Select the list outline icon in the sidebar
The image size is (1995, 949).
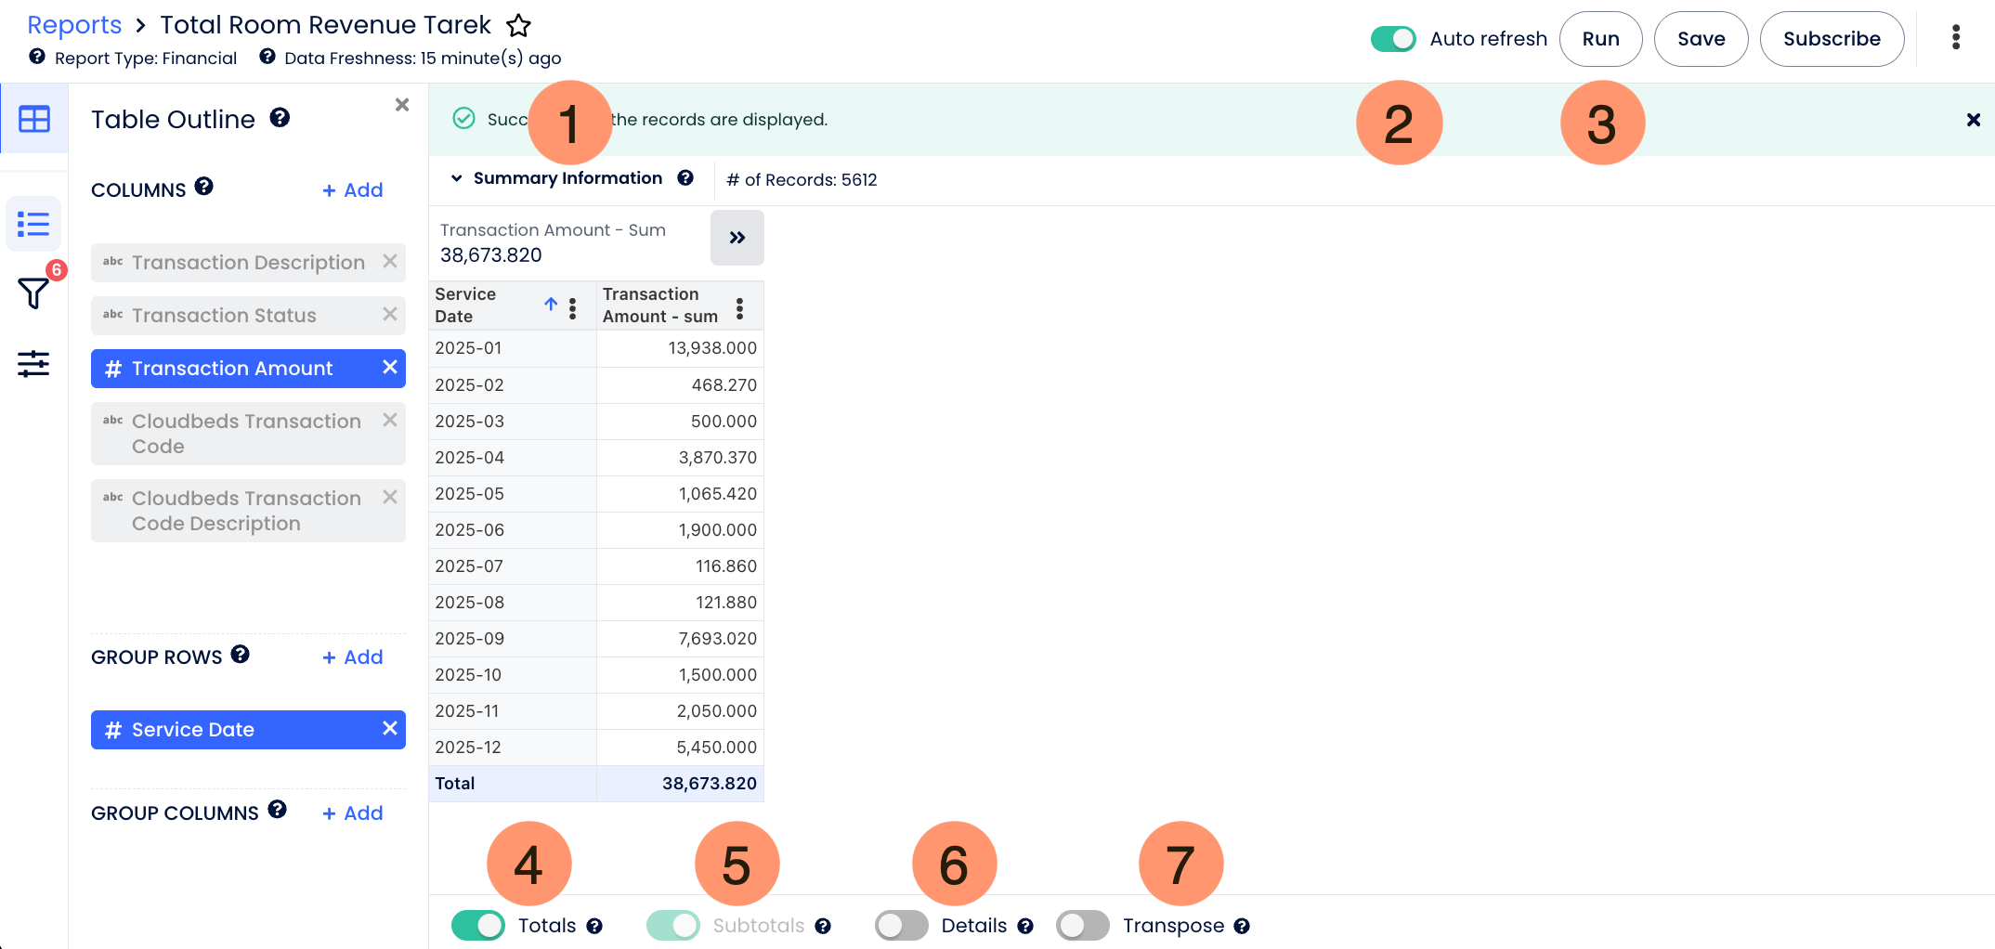[x=33, y=224]
